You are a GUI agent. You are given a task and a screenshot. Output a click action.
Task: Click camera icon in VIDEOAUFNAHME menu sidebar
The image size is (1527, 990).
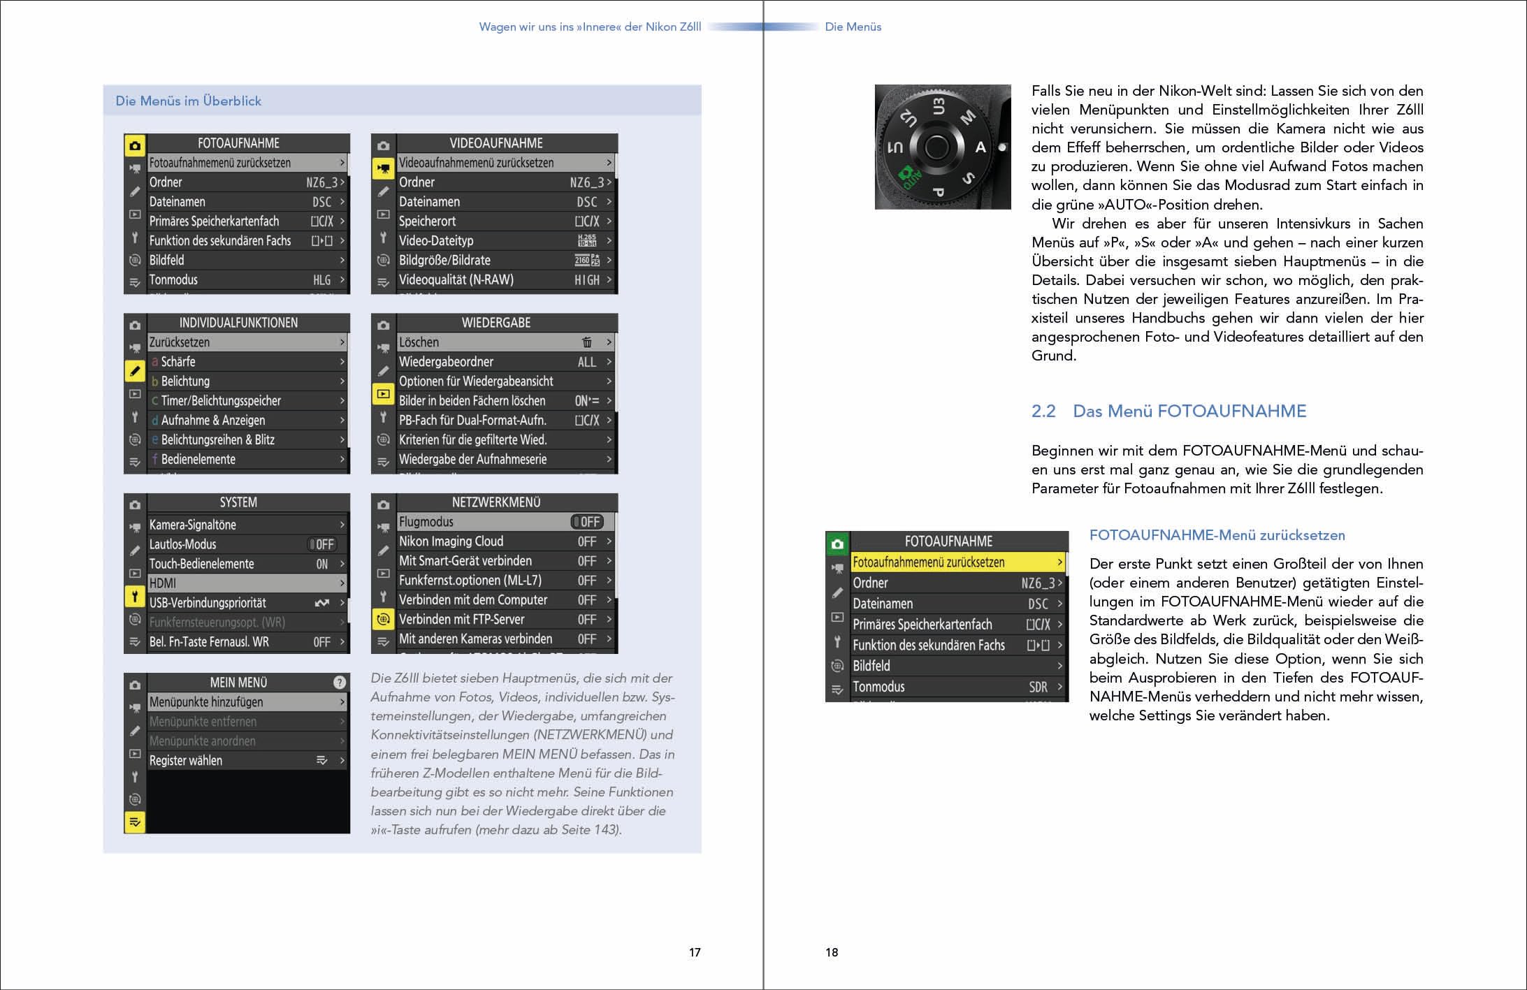click(x=383, y=145)
